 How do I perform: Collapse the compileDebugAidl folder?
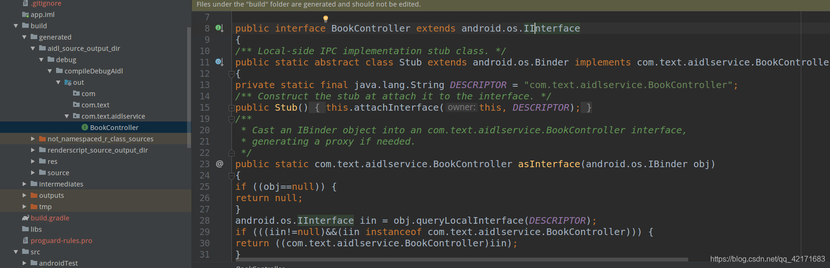tap(50, 71)
